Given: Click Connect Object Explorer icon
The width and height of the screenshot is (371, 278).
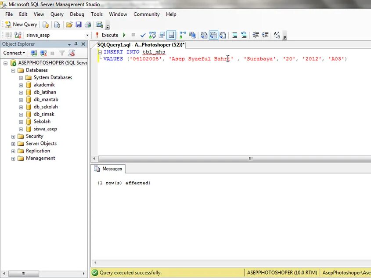Looking at the screenshot, I should click(34, 53).
